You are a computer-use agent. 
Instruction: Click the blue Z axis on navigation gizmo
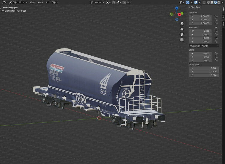[177, 8]
